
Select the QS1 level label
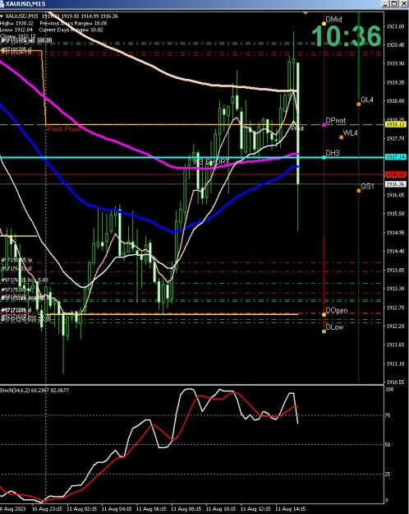click(x=367, y=187)
